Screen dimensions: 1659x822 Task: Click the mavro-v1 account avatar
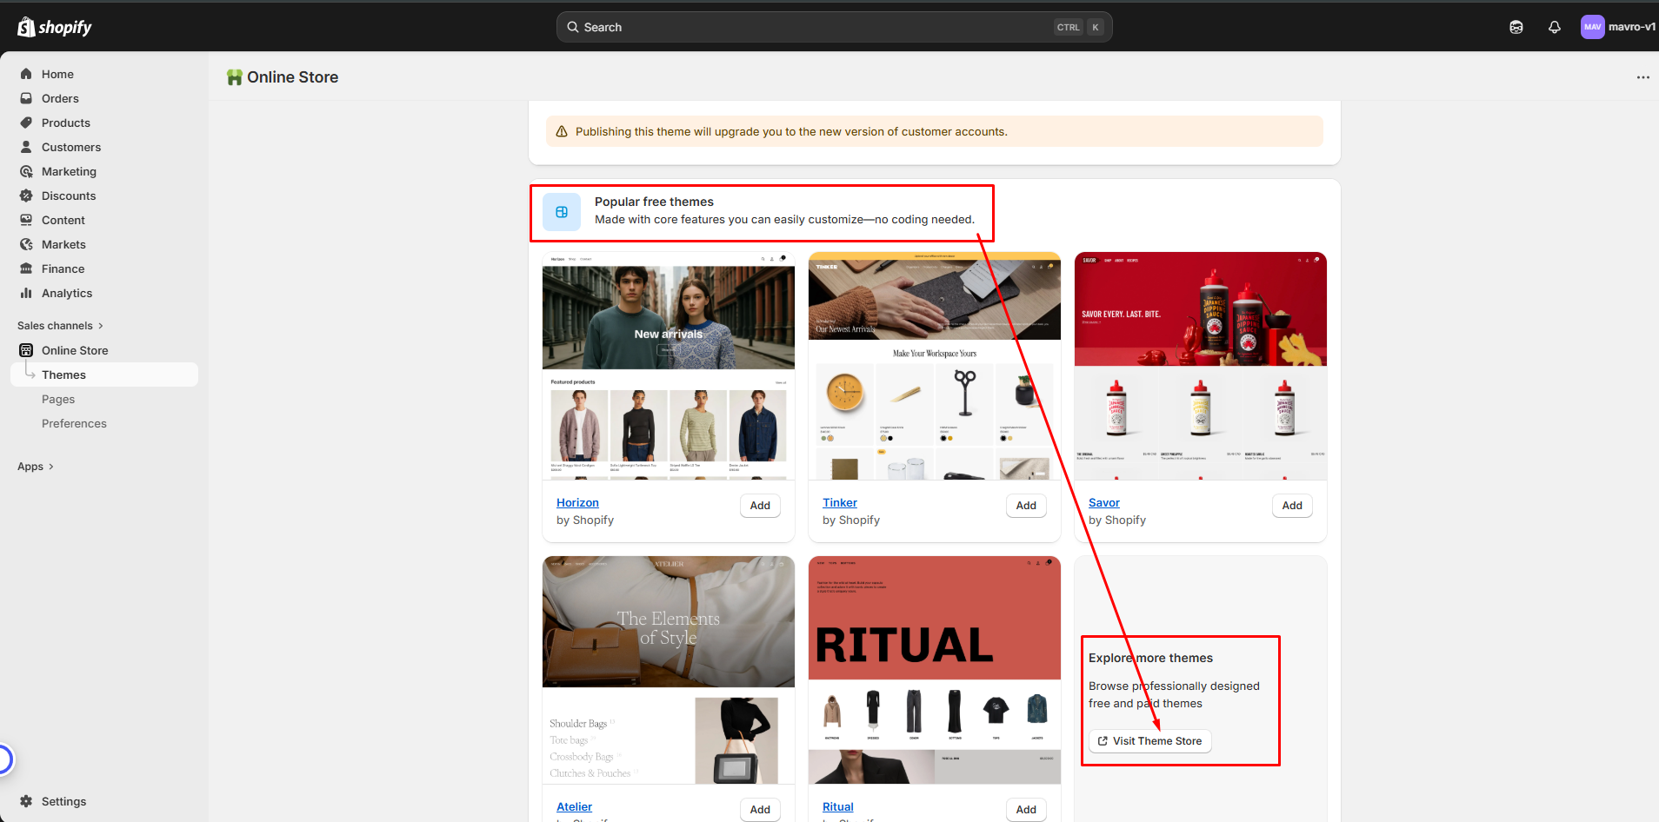point(1592,27)
